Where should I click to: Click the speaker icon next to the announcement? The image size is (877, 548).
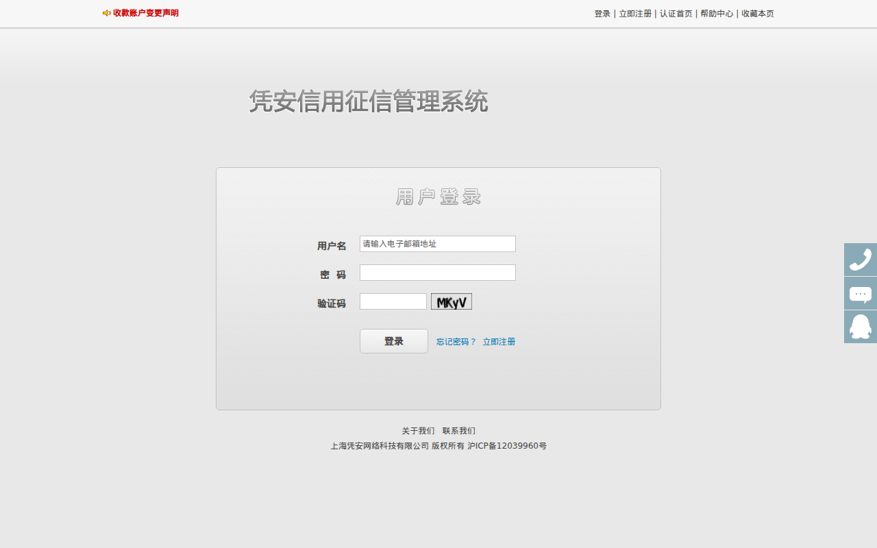tap(106, 12)
